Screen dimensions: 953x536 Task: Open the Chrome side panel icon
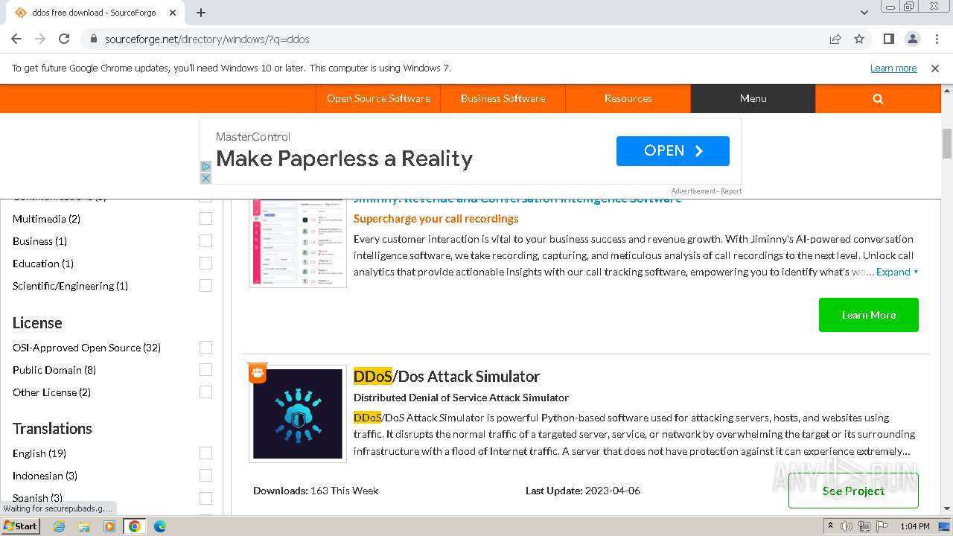tap(889, 39)
